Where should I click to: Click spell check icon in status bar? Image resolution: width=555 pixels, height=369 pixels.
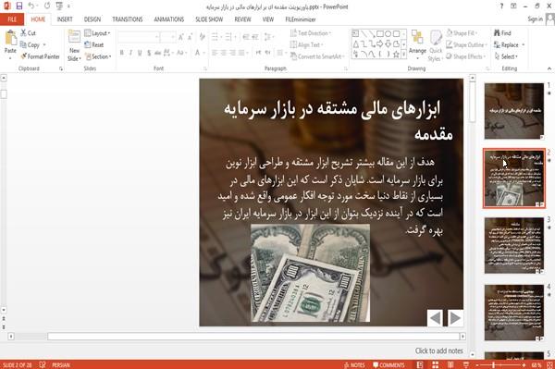pyautogui.click(x=43, y=364)
